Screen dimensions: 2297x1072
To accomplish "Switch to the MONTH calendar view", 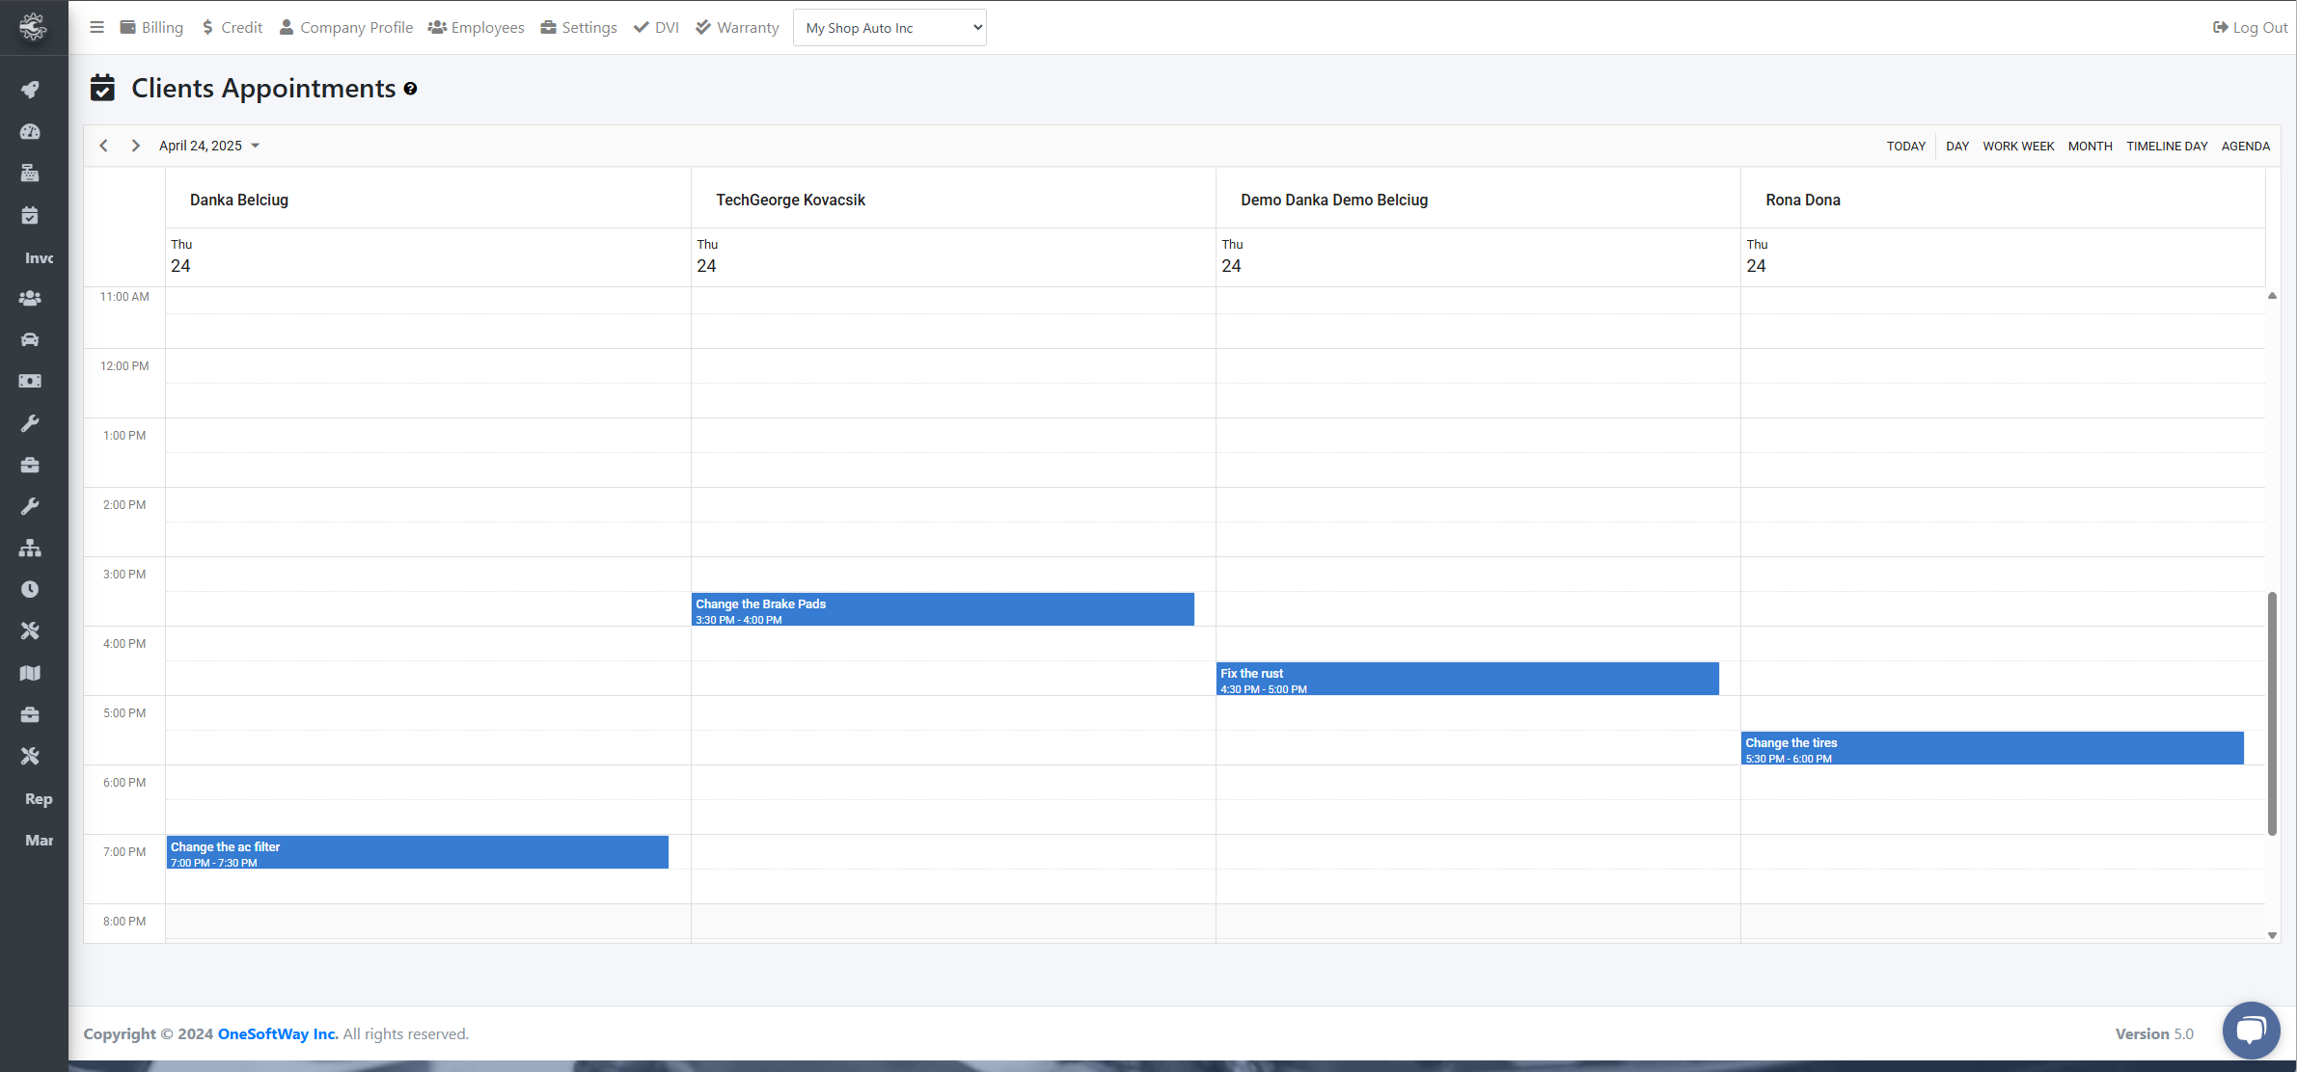I will [x=2090, y=146].
